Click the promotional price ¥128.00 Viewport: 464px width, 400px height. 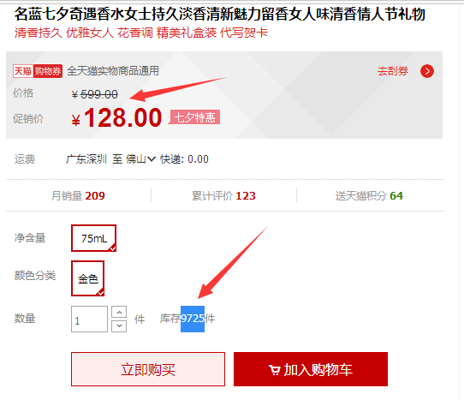pyautogui.click(x=116, y=118)
